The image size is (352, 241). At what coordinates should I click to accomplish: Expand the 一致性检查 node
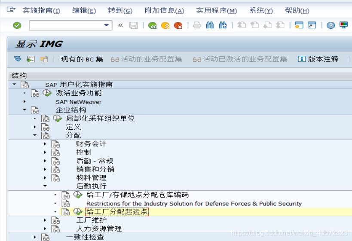pyautogui.click(x=35, y=237)
